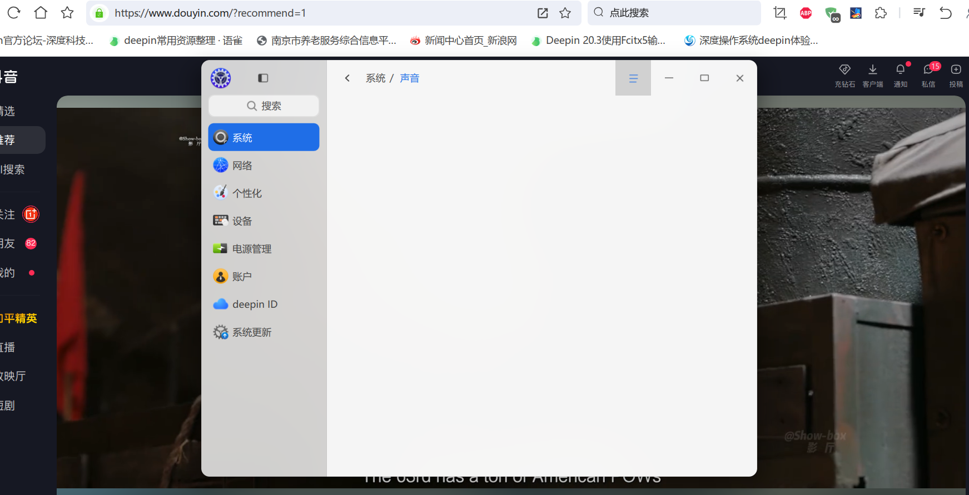Toggle the Control Center sidebar visibility
Image resolution: width=969 pixels, height=495 pixels.
click(263, 78)
